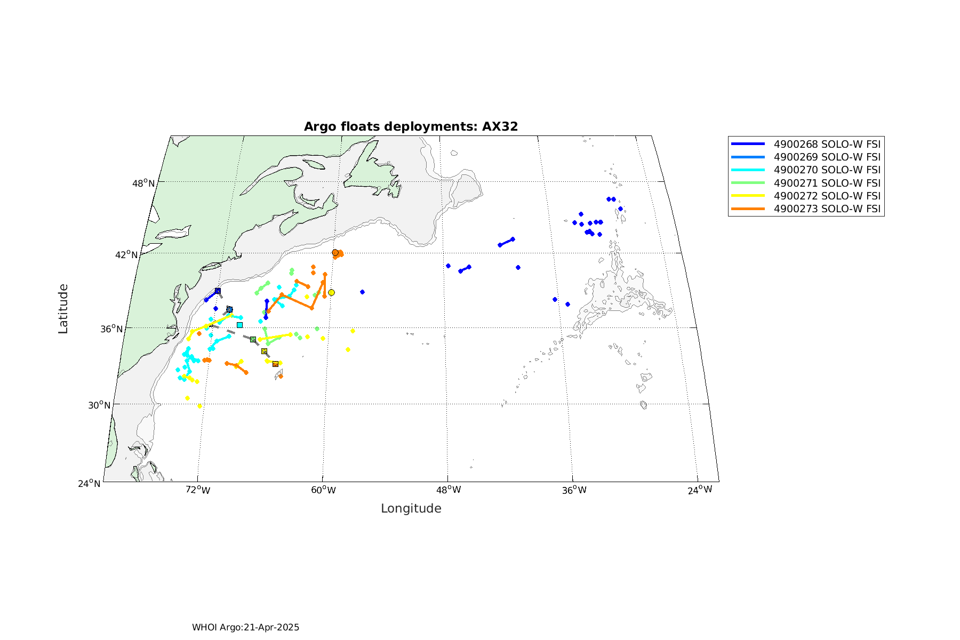This screenshot has width=960, height=640.
Task: Click the 24°N latitude tick label
Action: pyautogui.click(x=89, y=484)
